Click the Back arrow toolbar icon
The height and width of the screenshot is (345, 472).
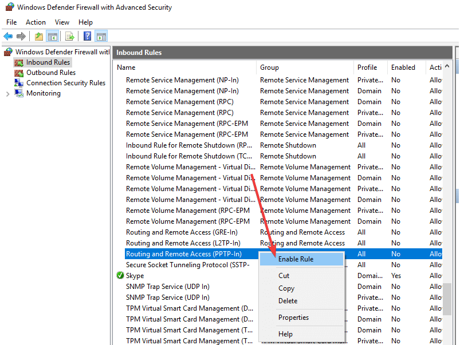[x=8, y=37]
